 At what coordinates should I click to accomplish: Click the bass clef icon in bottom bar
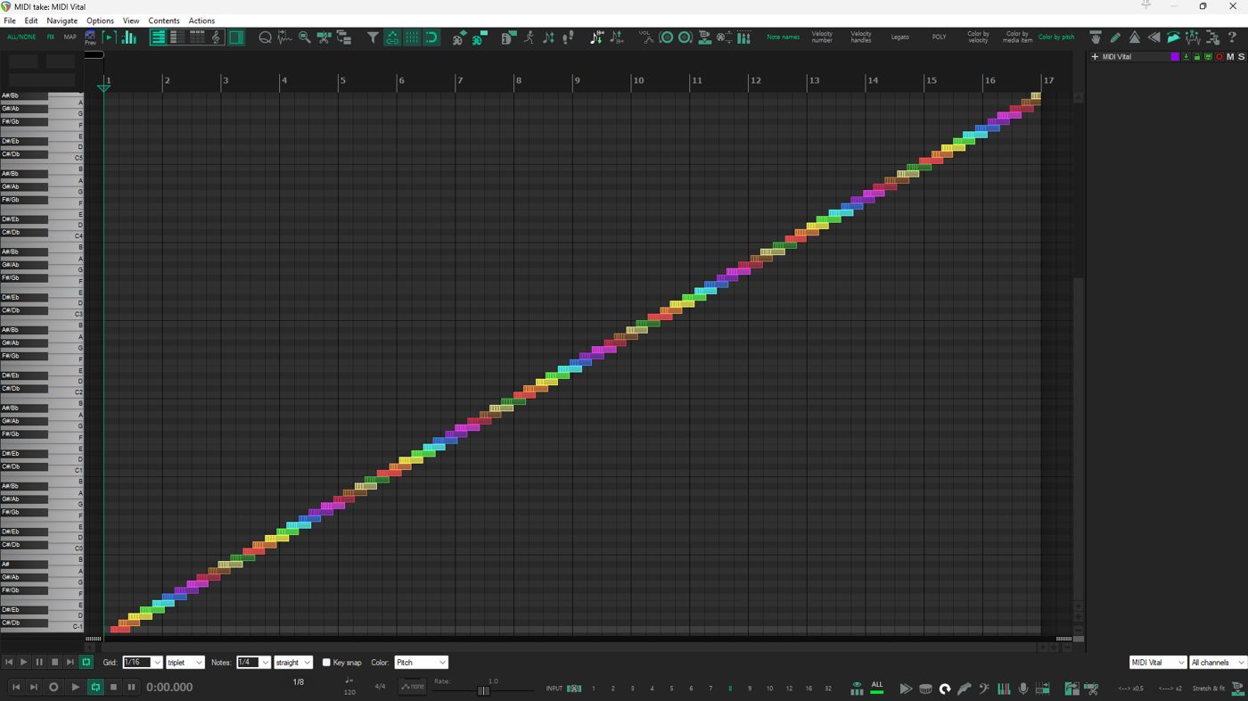pos(983,689)
